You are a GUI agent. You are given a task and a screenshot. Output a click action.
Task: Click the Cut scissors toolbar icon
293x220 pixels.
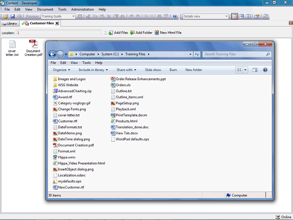pyautogui.click(x=88, y=16)
